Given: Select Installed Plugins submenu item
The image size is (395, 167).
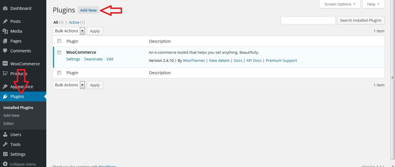Looking at the screenshot, I should point(18,107).
